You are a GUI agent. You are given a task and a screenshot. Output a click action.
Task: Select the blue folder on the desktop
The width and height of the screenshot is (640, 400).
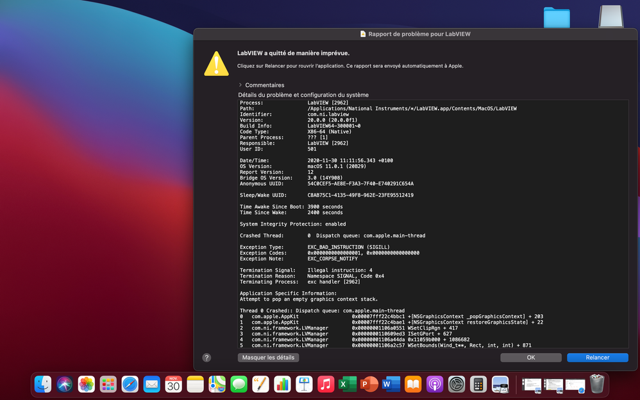557,17
